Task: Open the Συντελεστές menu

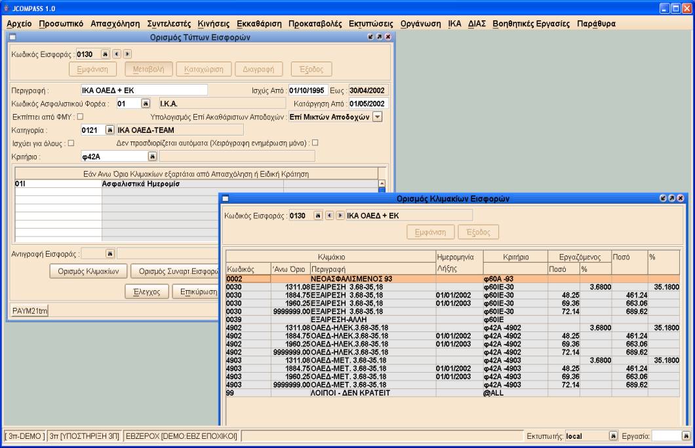Action: pos(169,24)
